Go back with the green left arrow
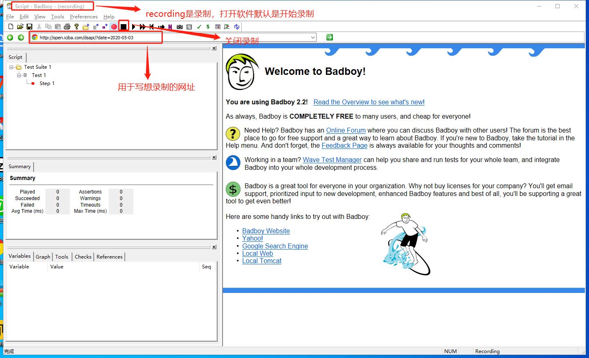This screenshot has height=358, width=589. click(x=10, y=37)
